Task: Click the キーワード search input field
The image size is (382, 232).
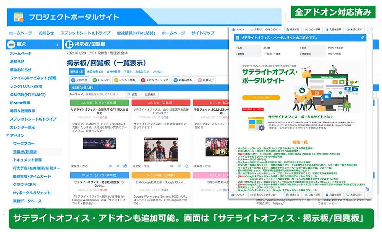Action: click(x=104, y=95)
